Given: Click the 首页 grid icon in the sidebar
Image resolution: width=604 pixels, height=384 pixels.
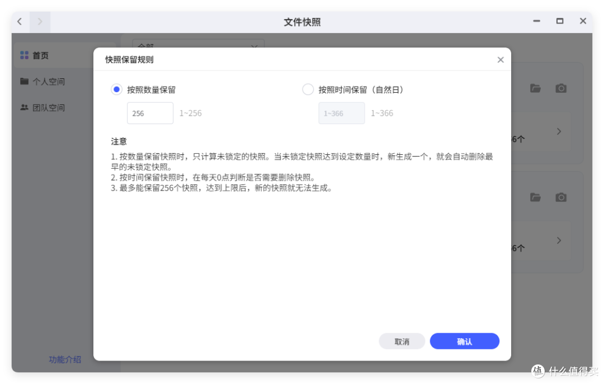Looking at the screenshot, I should [x=24, y=55].
